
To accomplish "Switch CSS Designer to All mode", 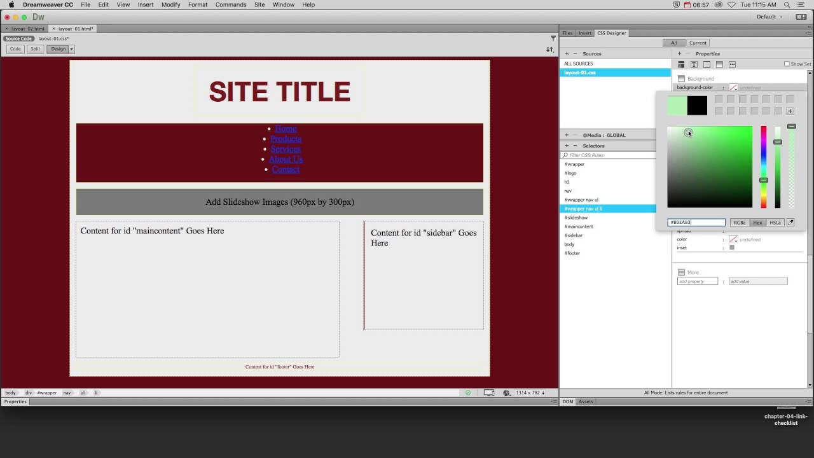I will (674, 43).
